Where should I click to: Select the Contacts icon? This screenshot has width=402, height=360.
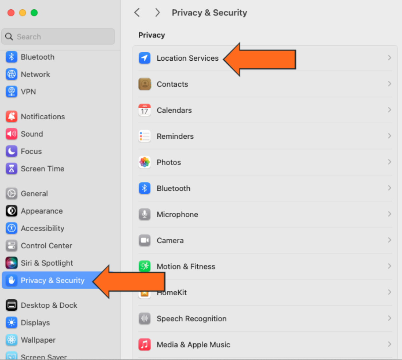point(144,84)
